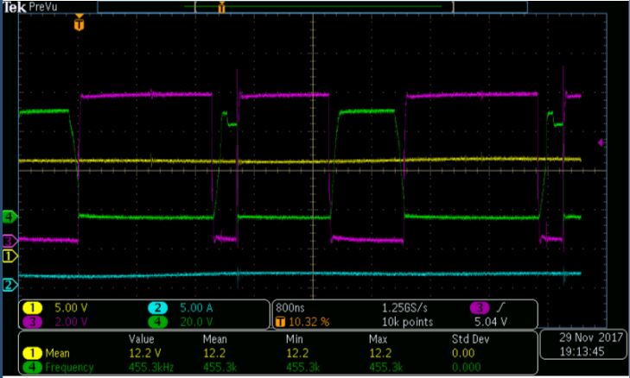630x378 pixels.
Task: Click the yellow channel 1 ground reference marker
Action: (x=10, y=256)
